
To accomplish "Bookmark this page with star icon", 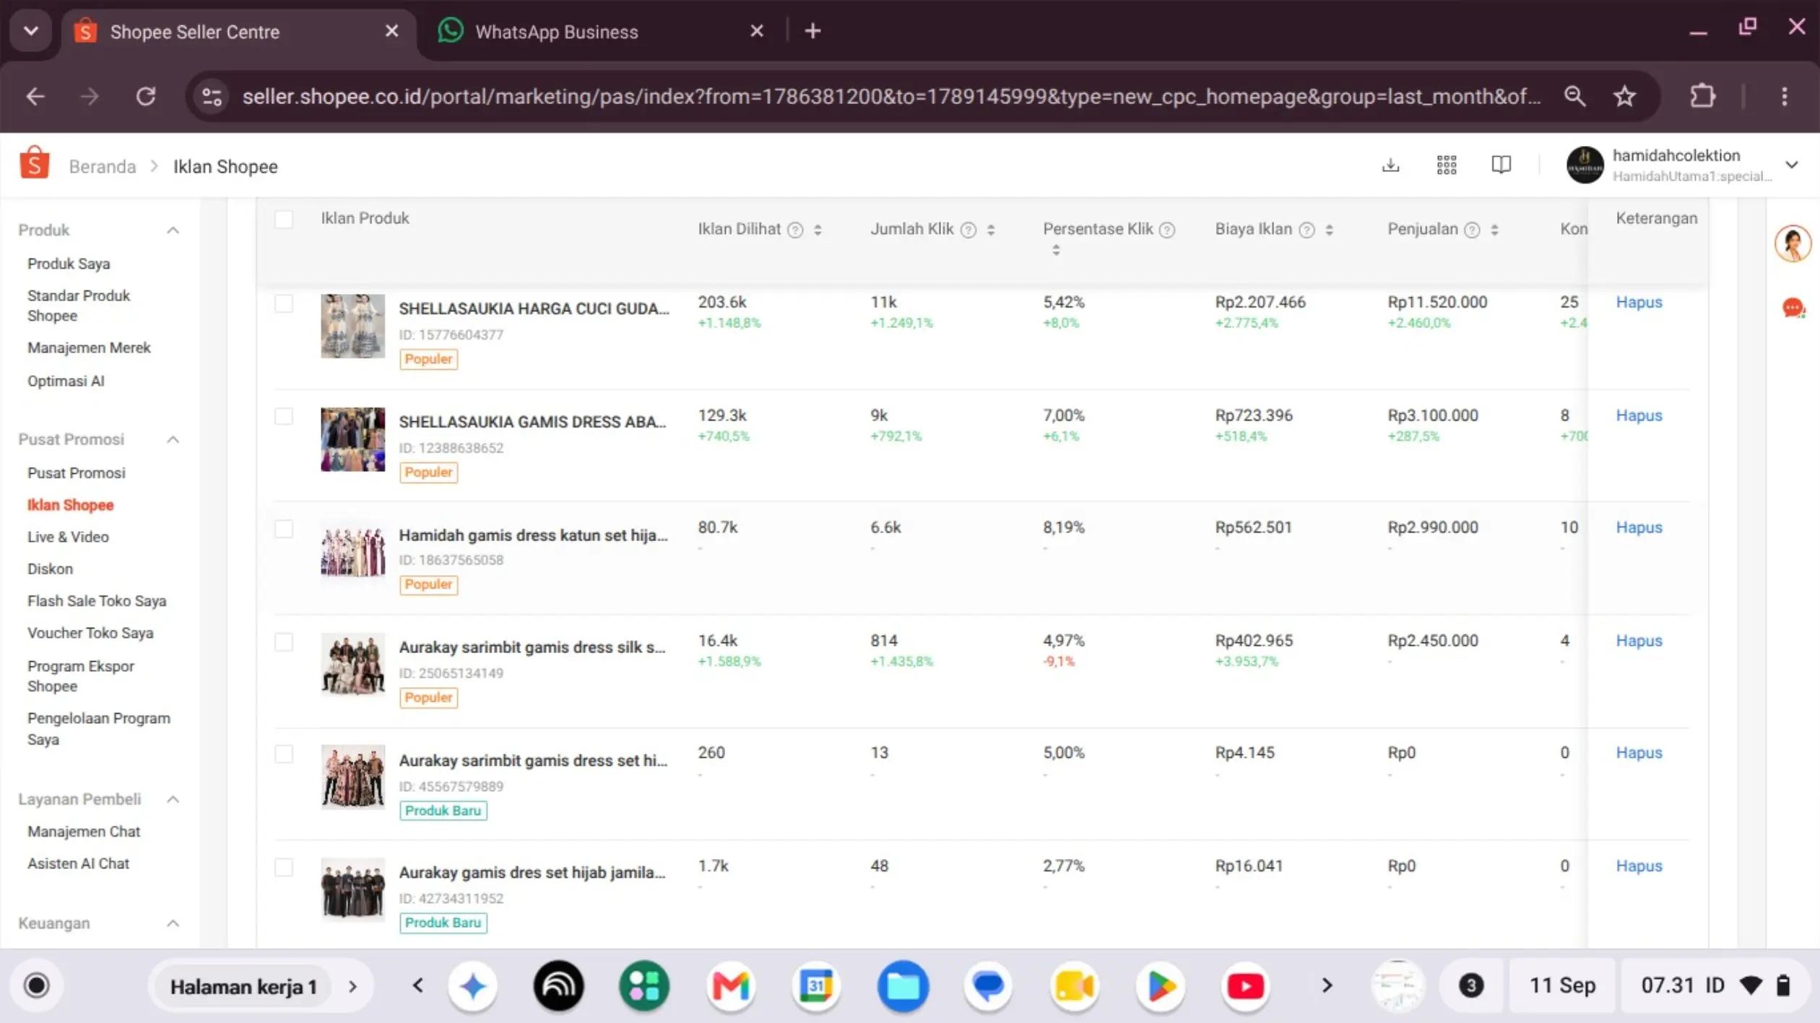I will click(1625, 96).
